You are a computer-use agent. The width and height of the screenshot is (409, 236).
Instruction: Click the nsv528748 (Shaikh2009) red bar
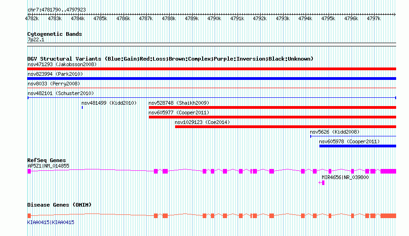pyautogui.click(x=273, y=107)
